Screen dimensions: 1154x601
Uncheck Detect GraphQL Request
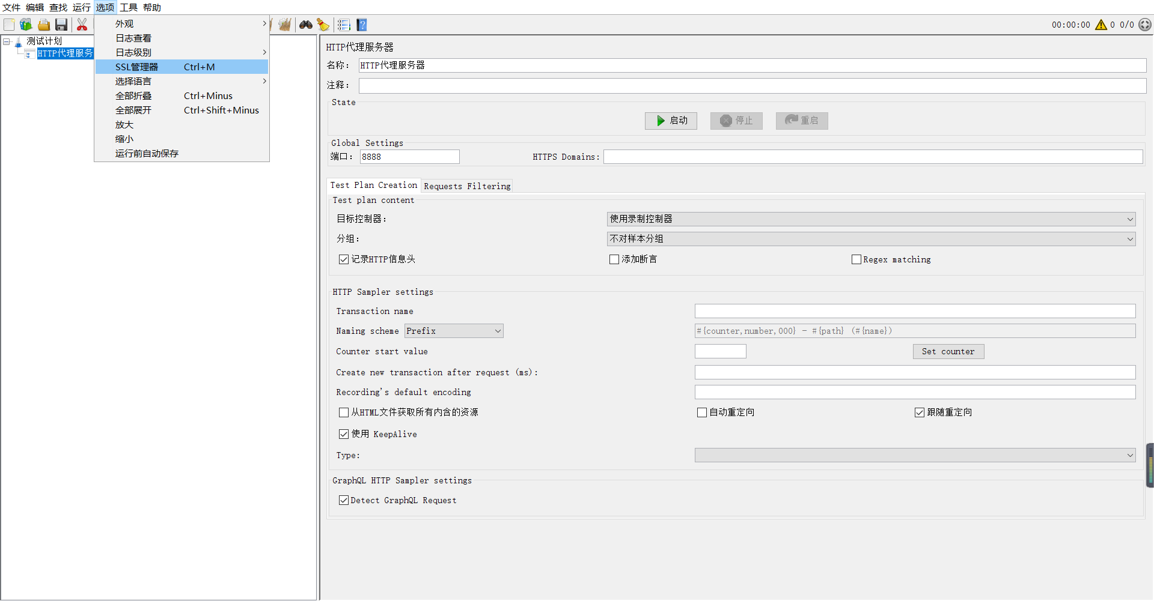click(344, 500)
